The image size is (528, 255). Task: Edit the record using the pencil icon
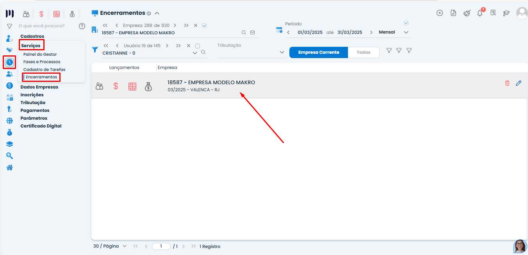click(x=519, y=83)
